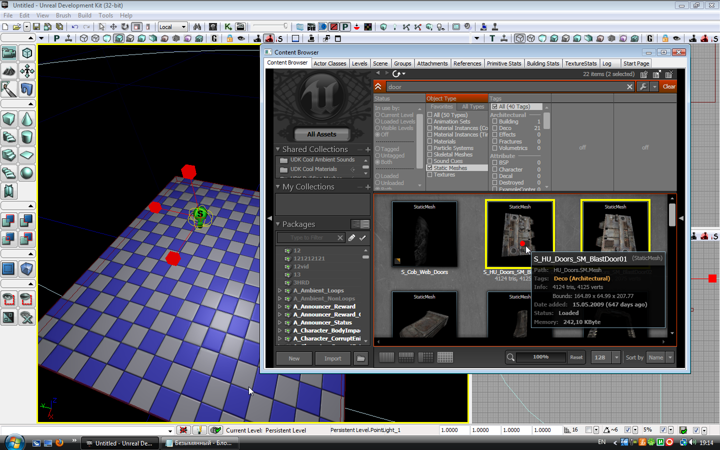The height and width of the screenshot is (450, 720).
Task: Click the Import button
Action: click(x=332, y=358)
